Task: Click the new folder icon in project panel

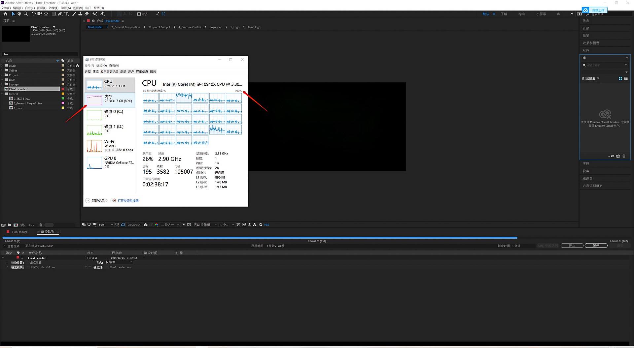Action: click(x=10, y=225)
